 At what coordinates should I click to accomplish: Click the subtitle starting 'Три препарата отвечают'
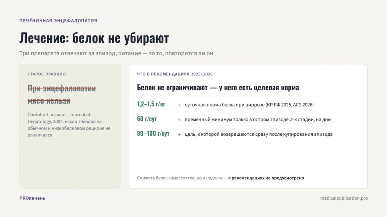click(116, 53)
